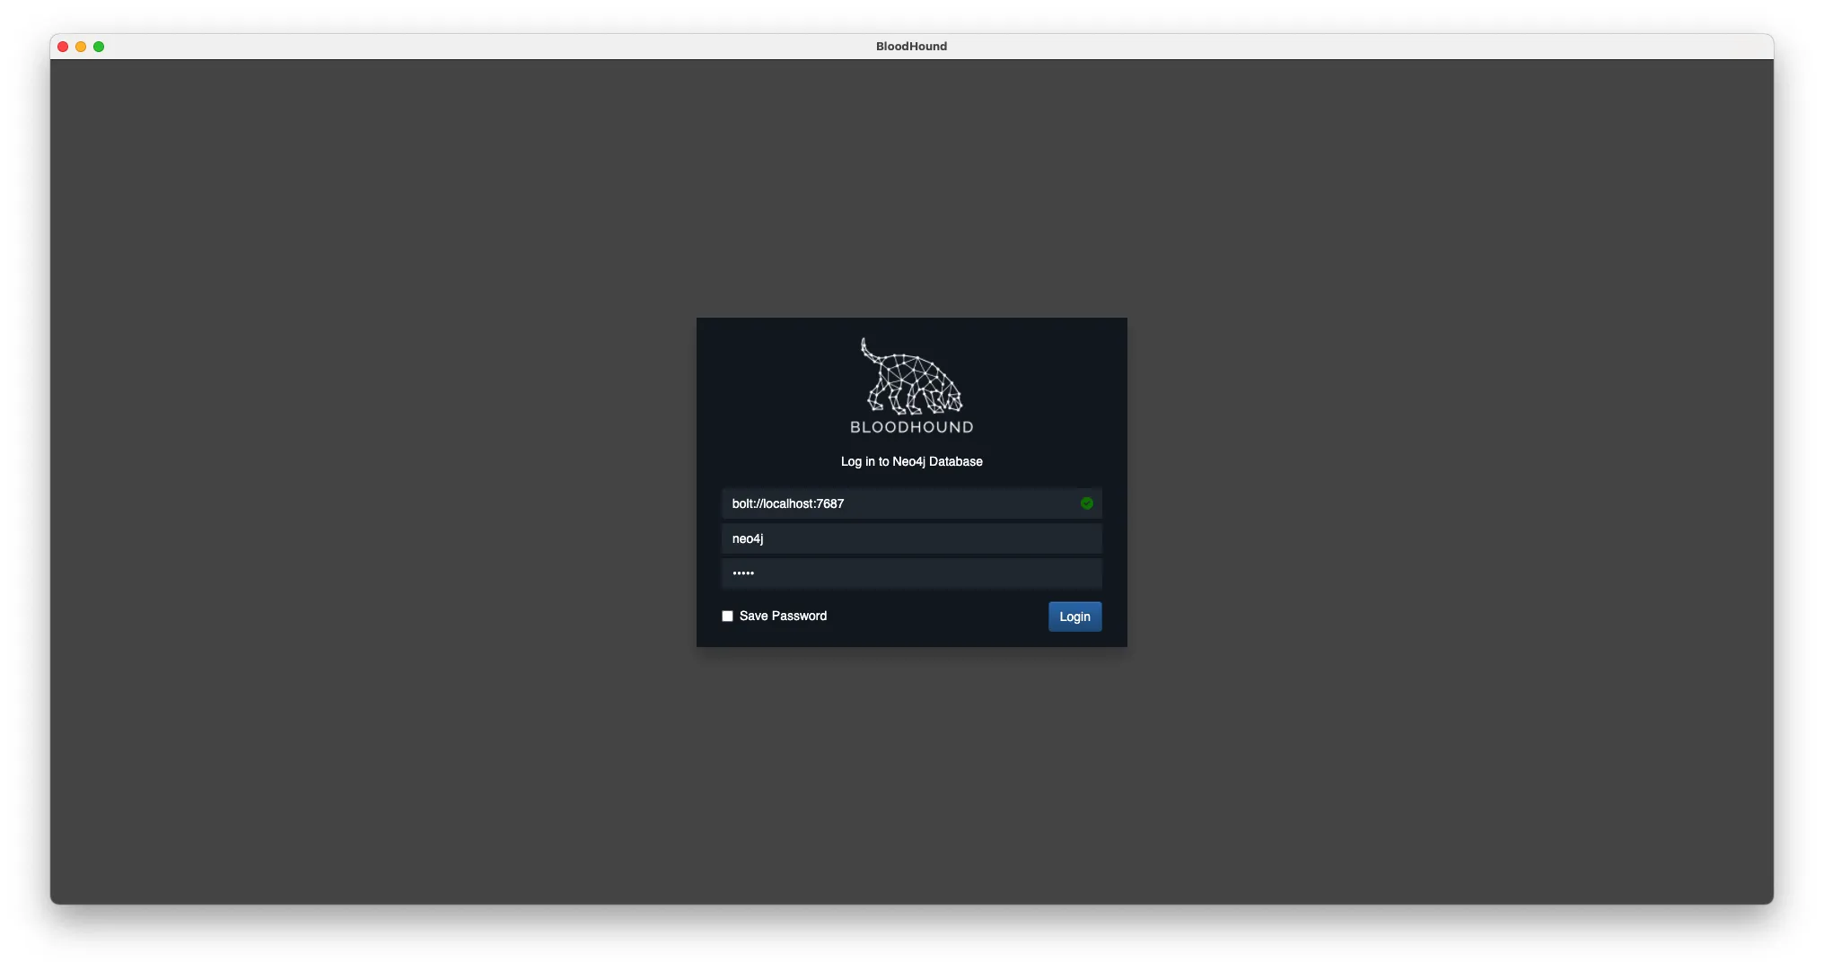Click the Login button
The width and height of the screenshot is (1824, 971).
(1074, 617)
